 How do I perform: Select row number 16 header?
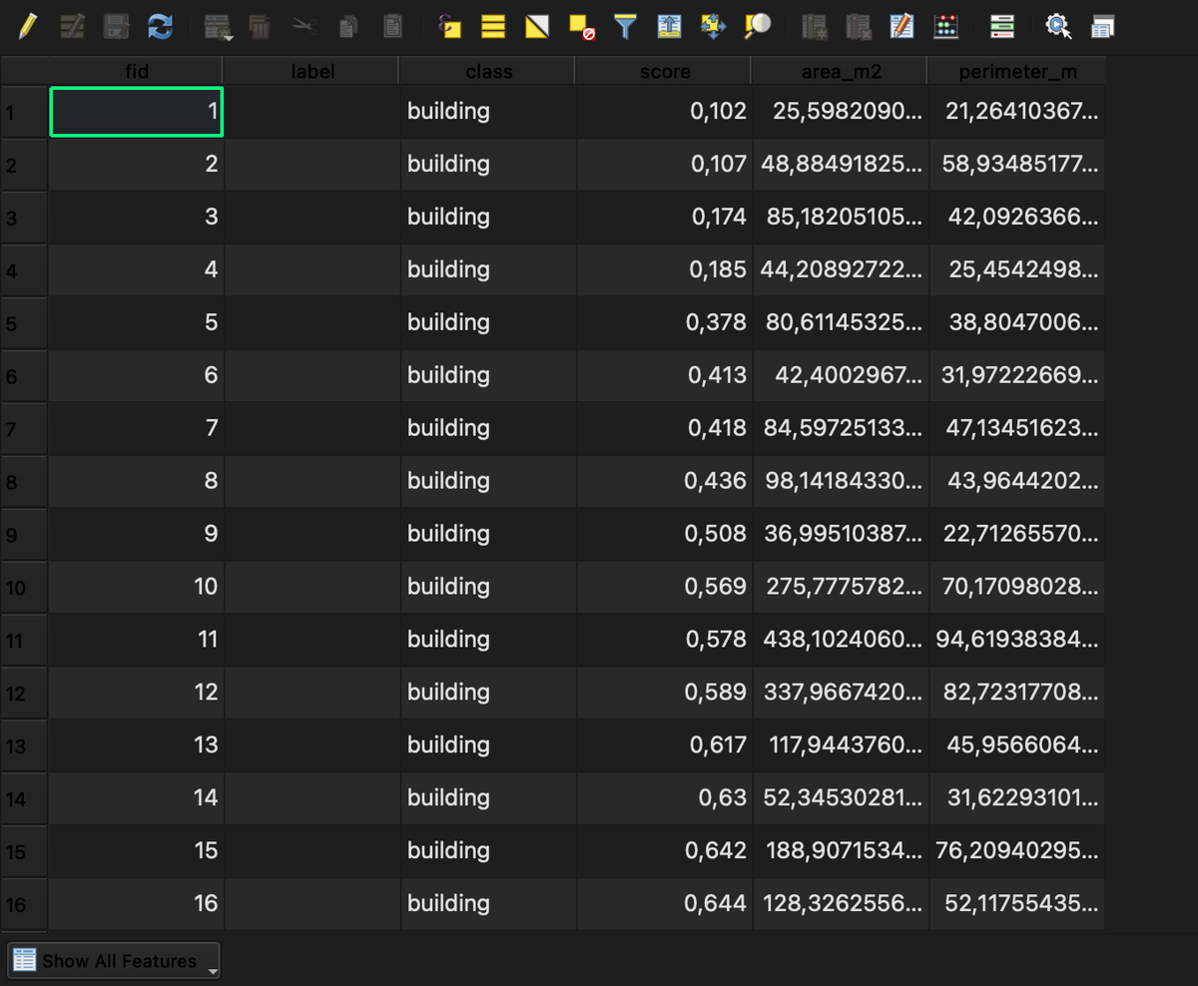[24, 904]
